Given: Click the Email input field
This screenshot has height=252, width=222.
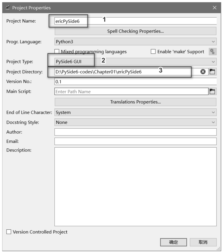Looking at the screenshot, I should coord(135,142).
